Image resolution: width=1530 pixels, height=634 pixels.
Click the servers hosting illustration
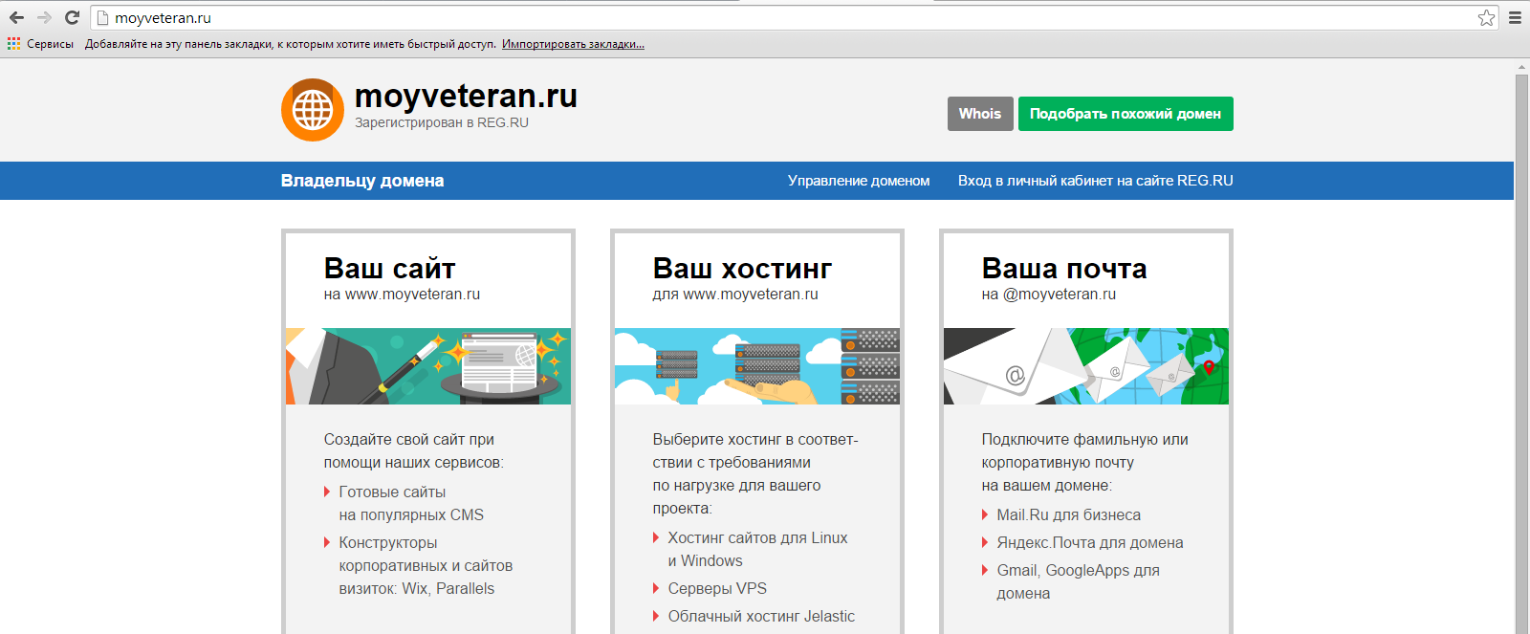tap(757, 366)
